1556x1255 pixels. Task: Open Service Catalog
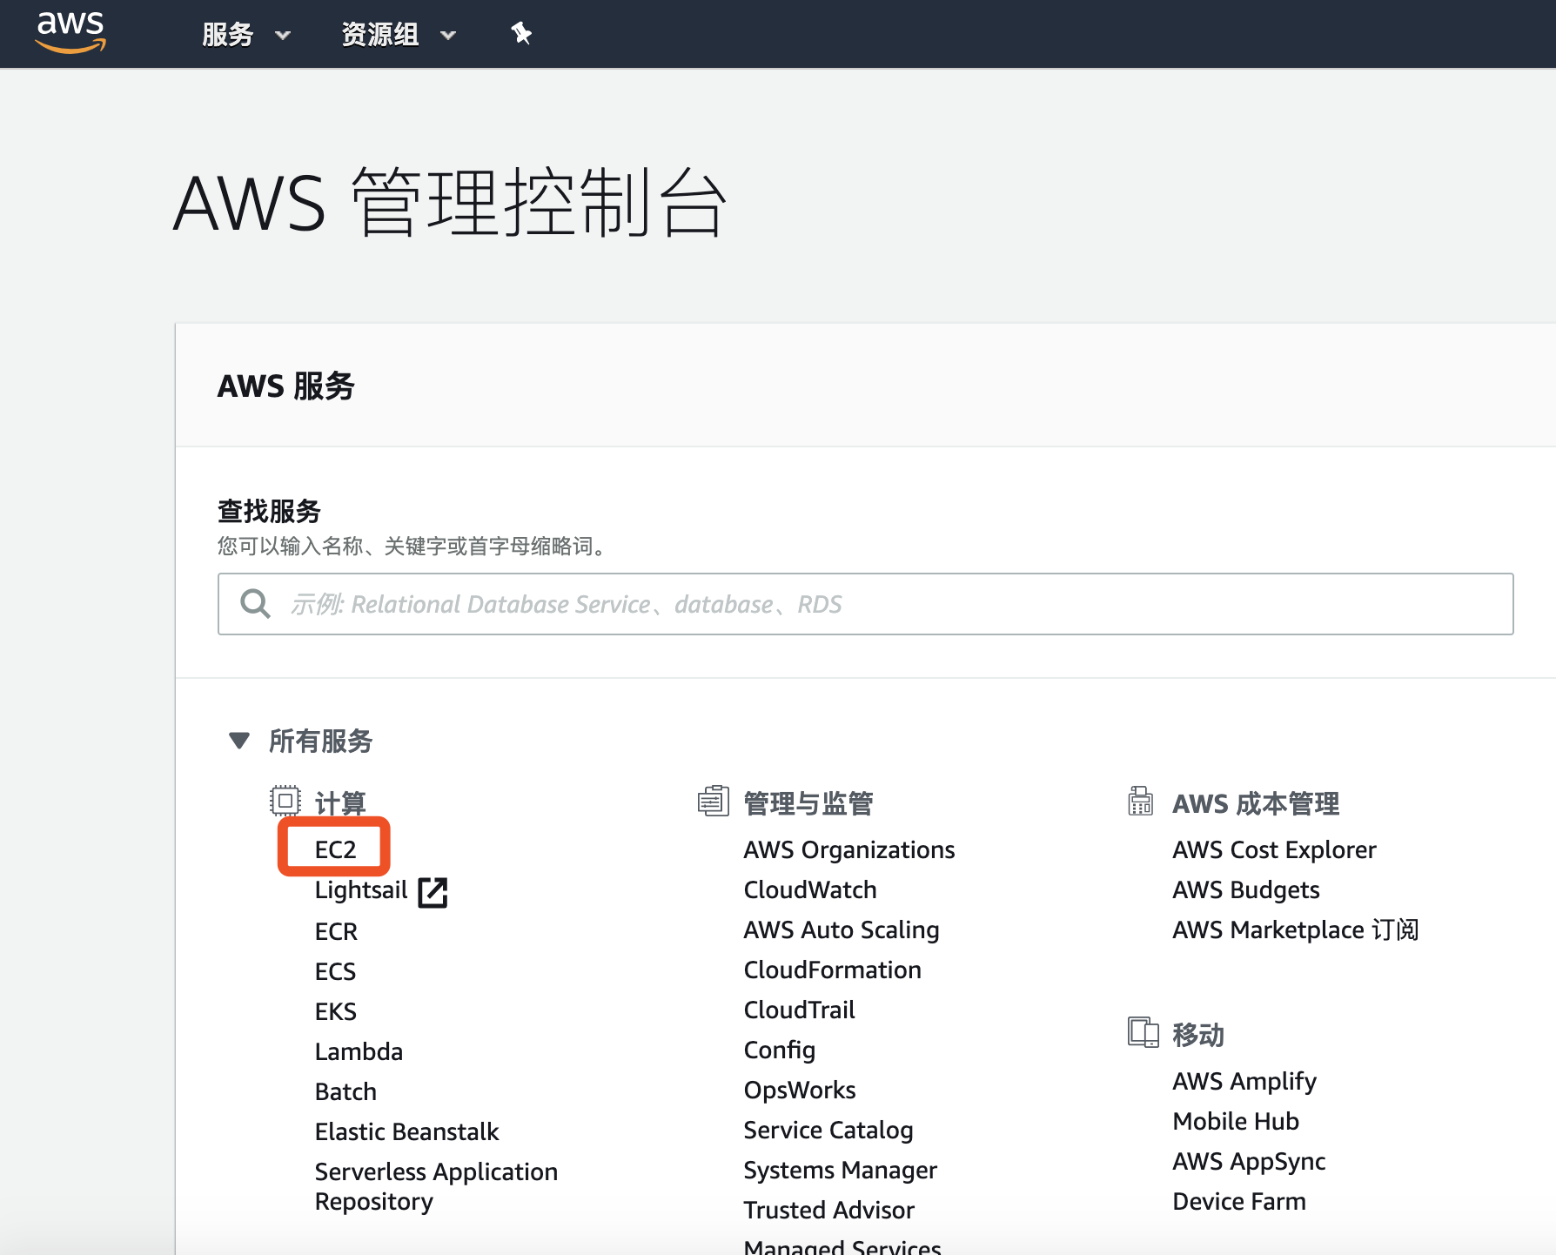click(828, 1130)
